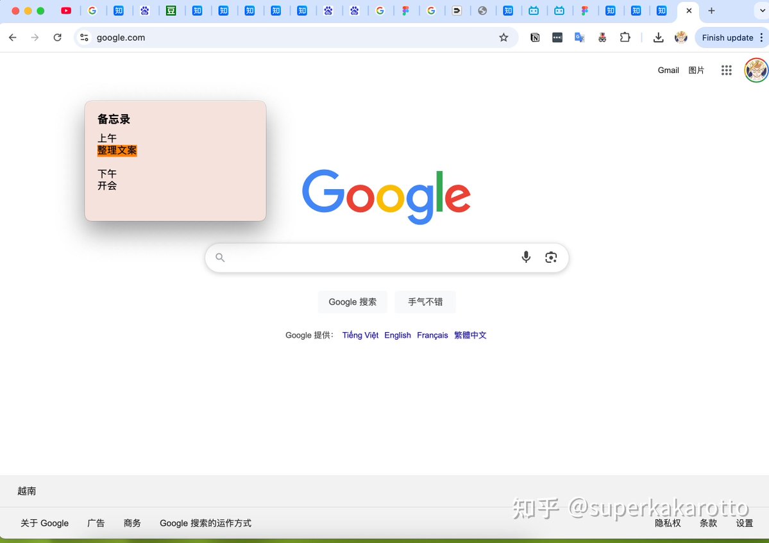
Task: Open the dark three-dots extension icon
Action: (x=557, y=37)
